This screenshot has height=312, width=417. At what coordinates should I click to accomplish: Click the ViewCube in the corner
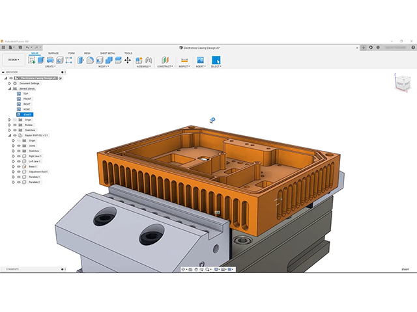401,83
